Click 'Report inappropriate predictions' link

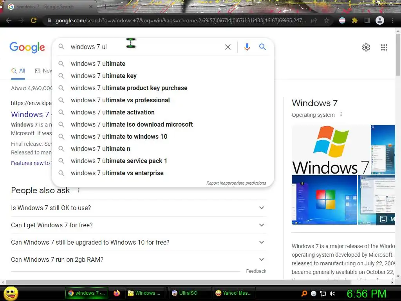click(236, 183)
